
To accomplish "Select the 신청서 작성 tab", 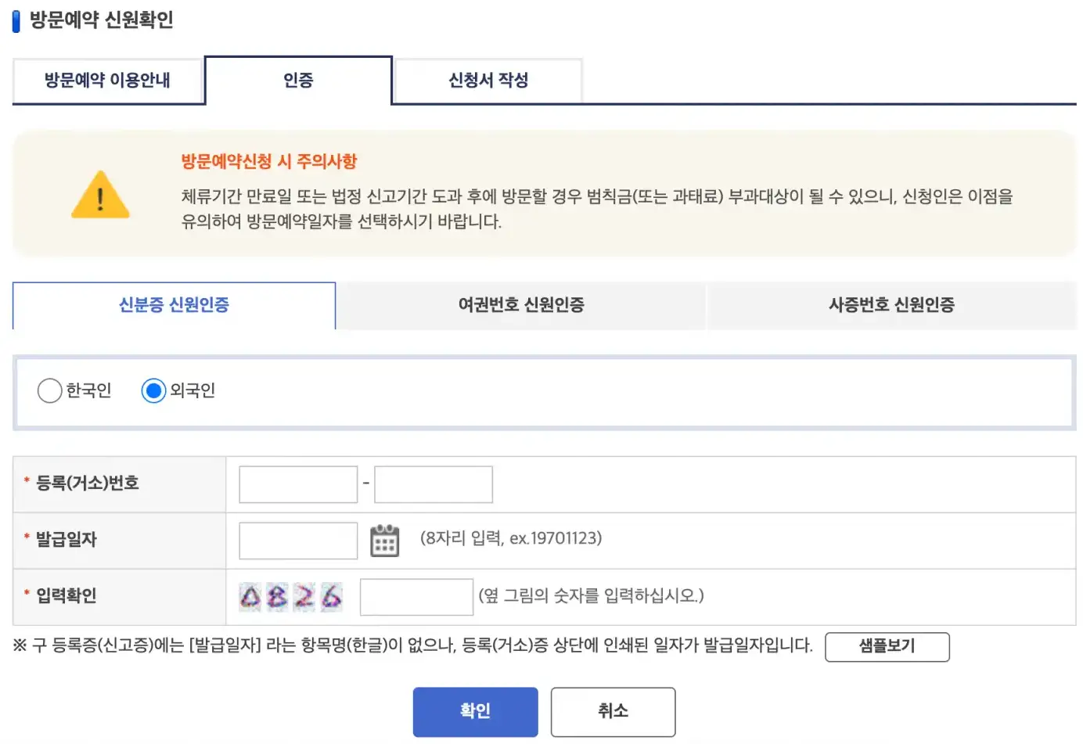I will coord(487,80).
